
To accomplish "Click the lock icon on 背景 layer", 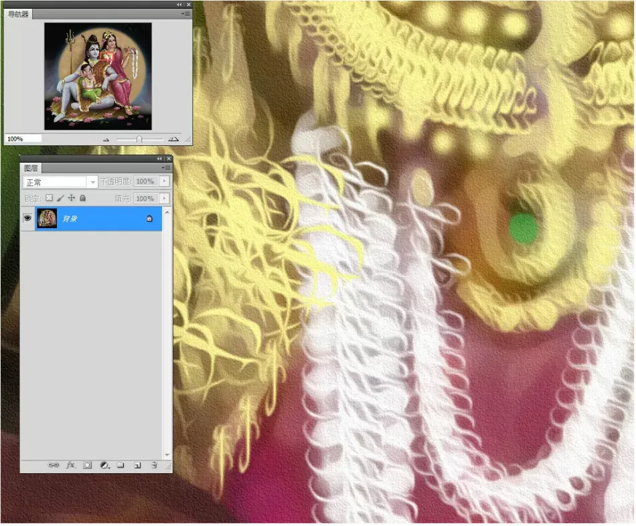I will tap(149, 219).
